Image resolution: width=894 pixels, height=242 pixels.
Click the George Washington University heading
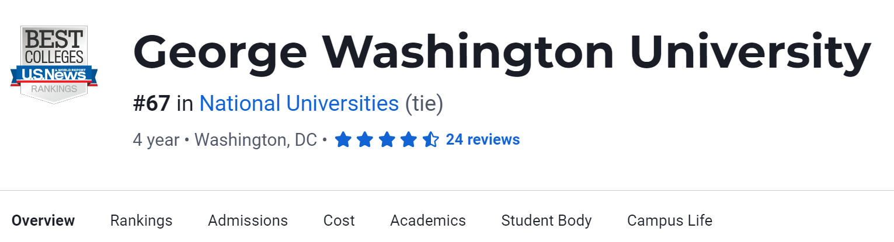click(x=502, y=52)
